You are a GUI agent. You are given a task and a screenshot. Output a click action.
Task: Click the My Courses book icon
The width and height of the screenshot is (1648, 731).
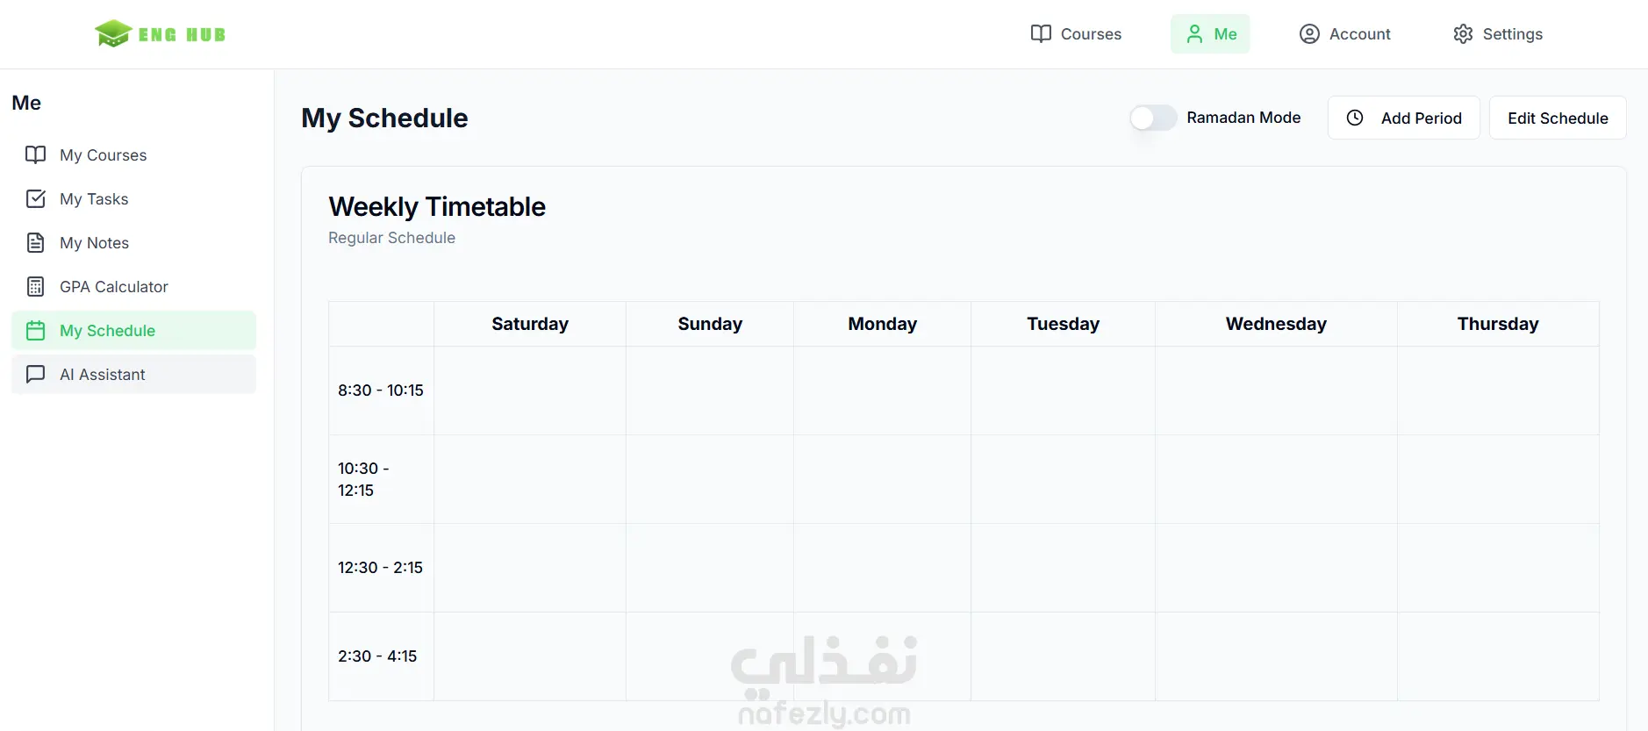(35, 154)
